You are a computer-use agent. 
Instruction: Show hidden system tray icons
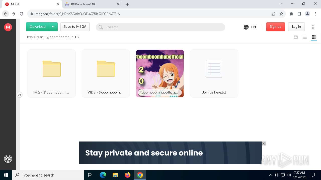tap(270, 175)
